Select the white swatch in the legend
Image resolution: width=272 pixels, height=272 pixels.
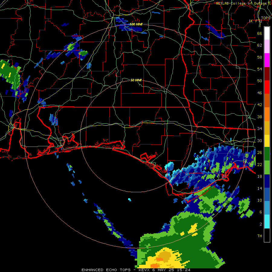click(267, 33)
